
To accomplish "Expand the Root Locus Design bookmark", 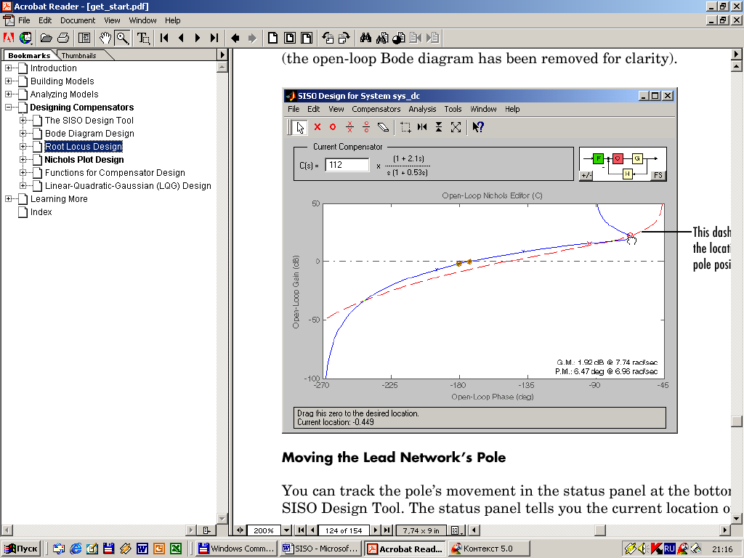I will (23, 147).
